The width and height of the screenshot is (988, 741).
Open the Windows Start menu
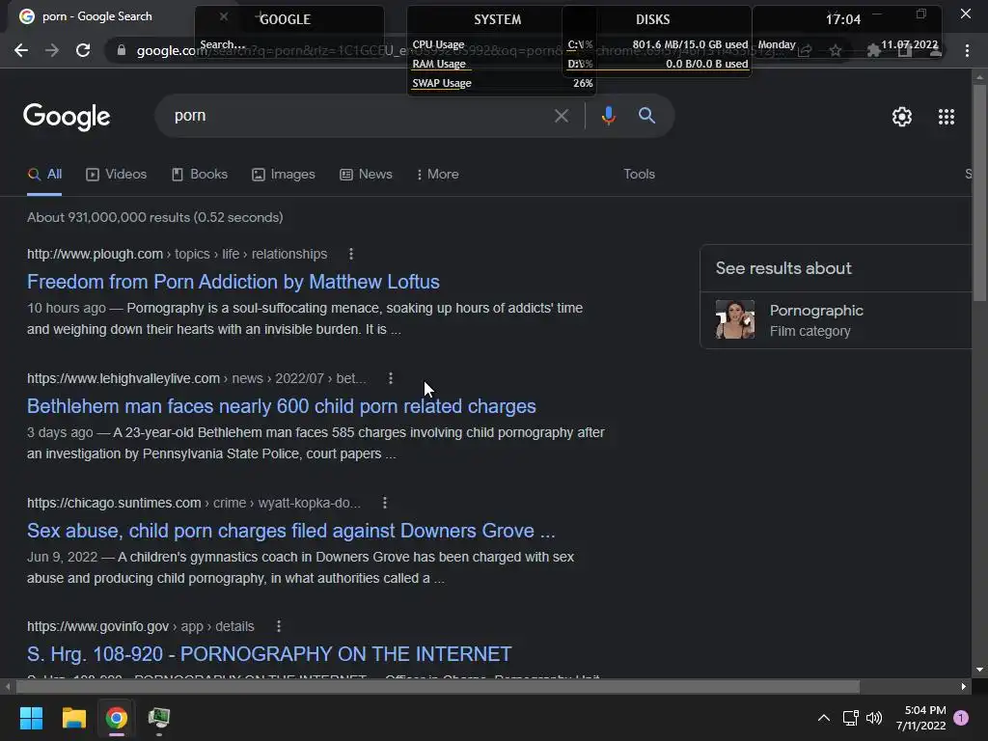(x=31, y=718)
